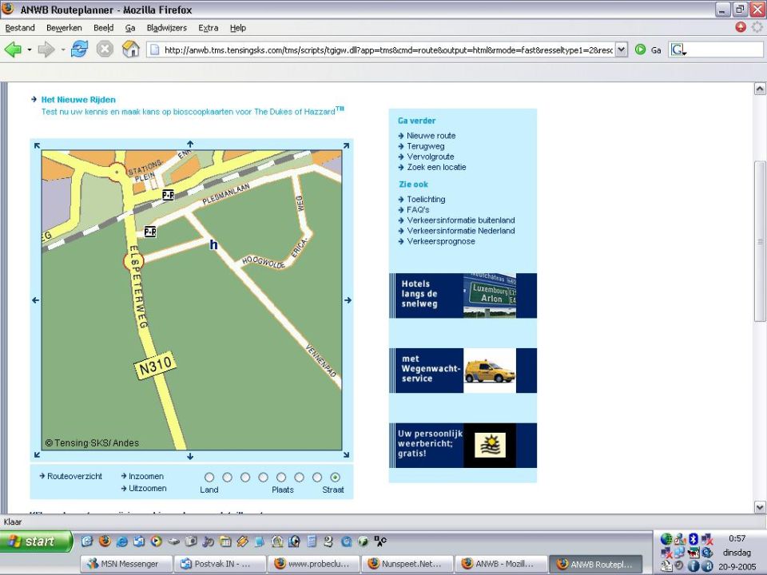Click the 'Nieuwe route' link
Image resolution: width=767 pixels, height=575 pixels.
tap(431, 136)
